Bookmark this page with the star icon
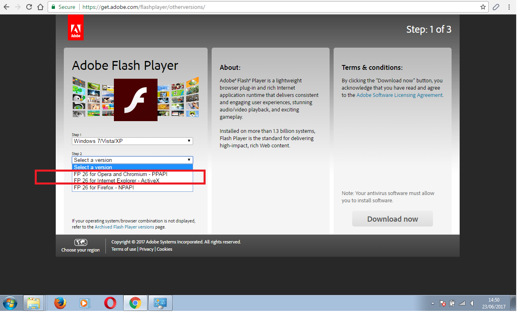This screenshot has height=323, width=517. 483,7
